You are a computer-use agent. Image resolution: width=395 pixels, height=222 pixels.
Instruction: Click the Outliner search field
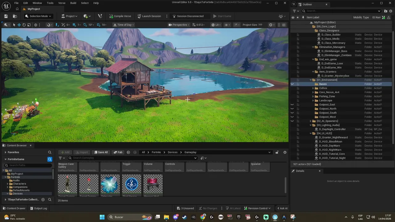pos(341,11)
